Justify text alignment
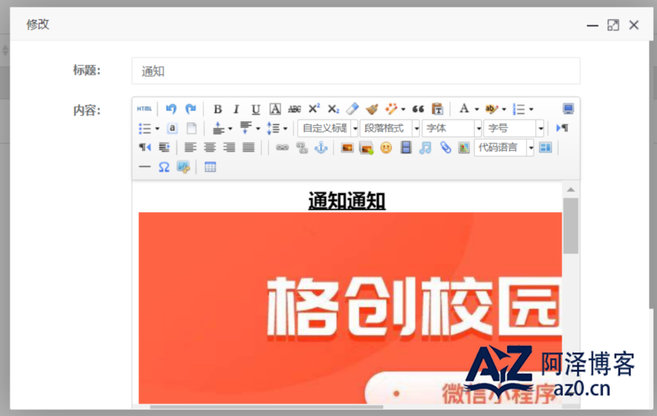 248,148
